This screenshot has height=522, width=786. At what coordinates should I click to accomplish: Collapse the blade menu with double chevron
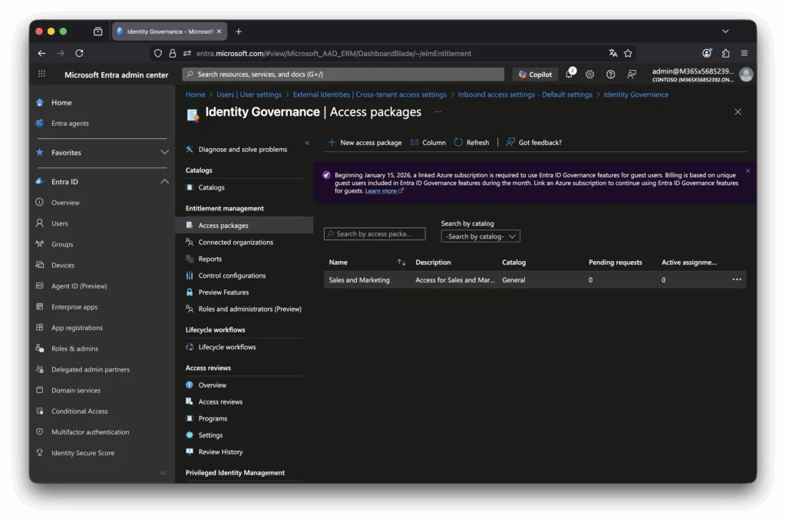307,143
